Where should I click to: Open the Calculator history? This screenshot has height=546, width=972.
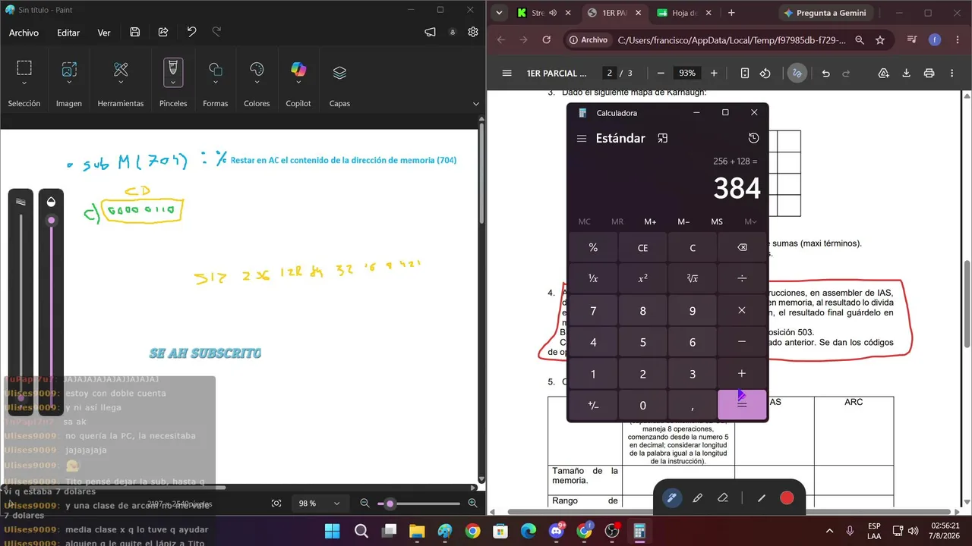[x=753, y=138]
